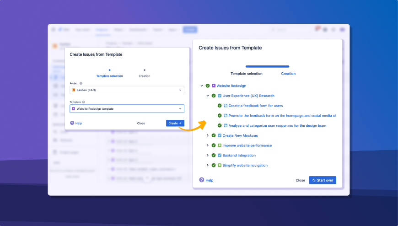Click the green check beside User Experience Research
This screenshot has height=226, width=398.
point(214,96)
